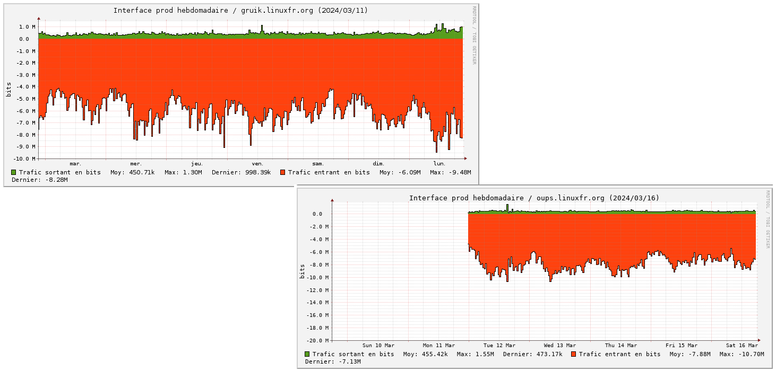Click 'Trafic sortant en bits' in the gruik legend
The width and height of the screenshot is (776, 371).
point(59,172)
